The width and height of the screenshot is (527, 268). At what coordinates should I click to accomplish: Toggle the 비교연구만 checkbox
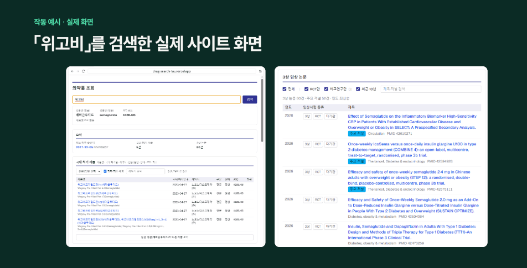326,89
